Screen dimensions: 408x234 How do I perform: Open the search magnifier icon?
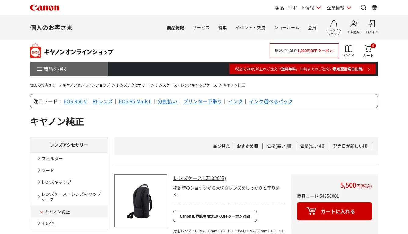tap(363, 8)
